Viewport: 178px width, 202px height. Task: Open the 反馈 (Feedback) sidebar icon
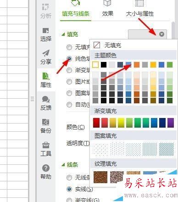(46, 103)
